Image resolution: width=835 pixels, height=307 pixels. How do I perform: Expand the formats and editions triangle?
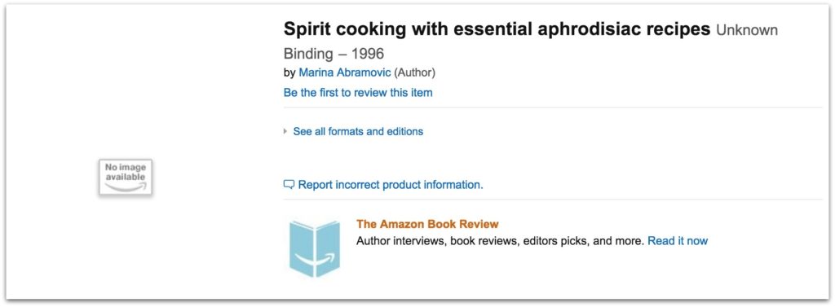click(x=285, y=131)
